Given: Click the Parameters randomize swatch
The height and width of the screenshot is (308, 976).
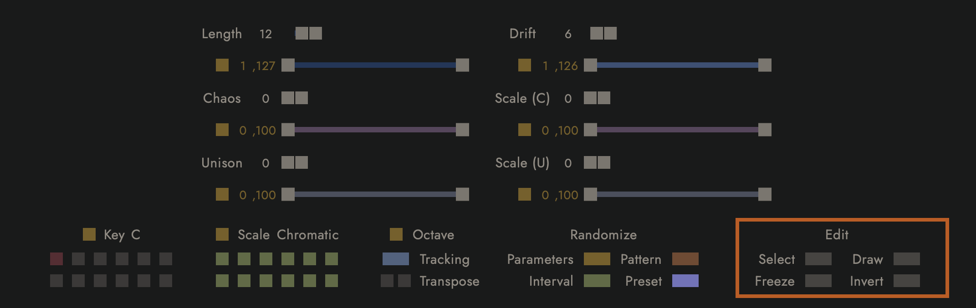Looking at the screenshot, I should [x=597, y=259].
